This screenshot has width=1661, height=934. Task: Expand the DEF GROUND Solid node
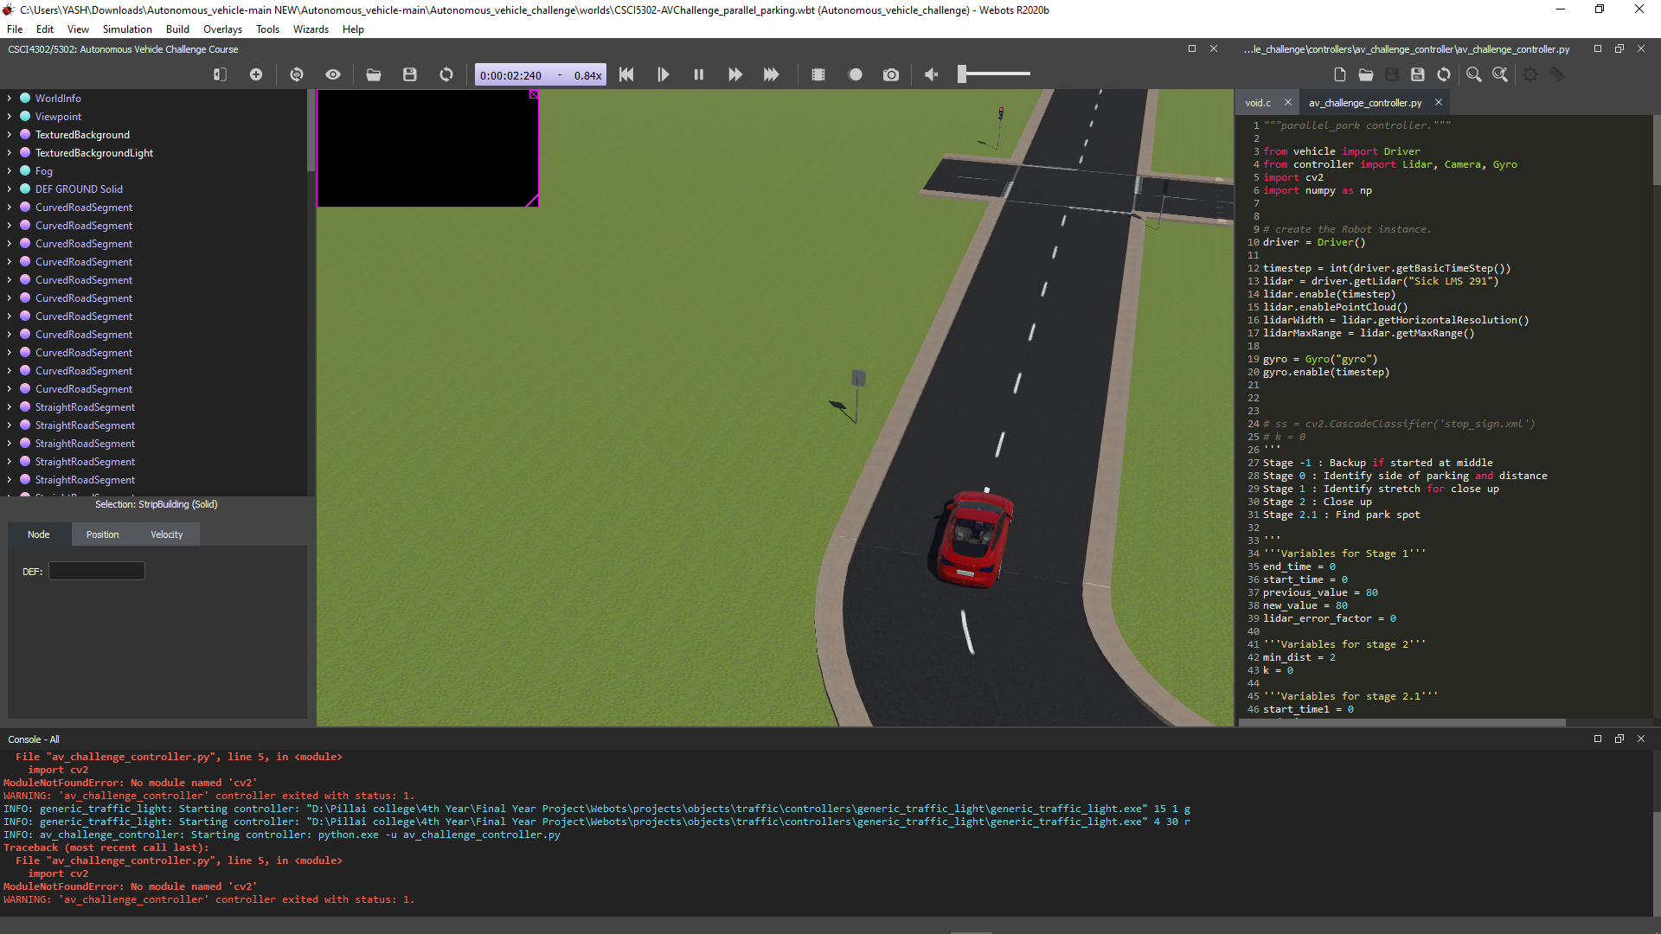pos(10,189)
